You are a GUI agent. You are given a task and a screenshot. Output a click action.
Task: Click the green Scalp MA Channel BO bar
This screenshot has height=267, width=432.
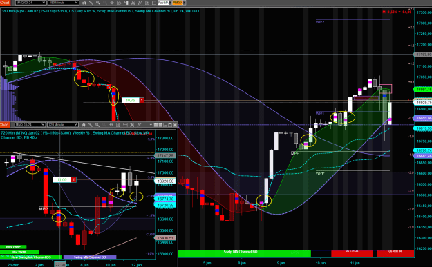[244, 253]
